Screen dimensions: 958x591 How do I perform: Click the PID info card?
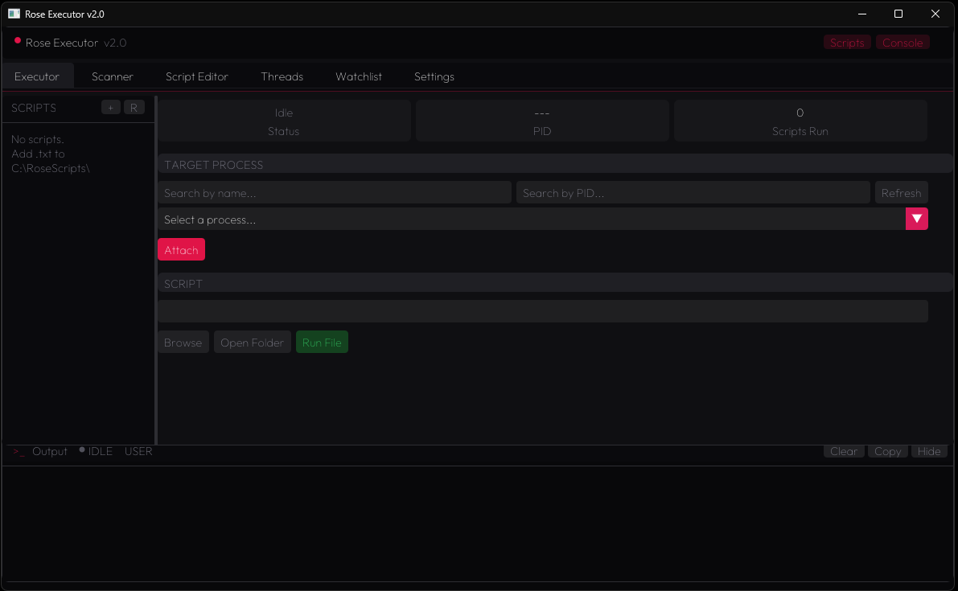click(x=542, y=121)
